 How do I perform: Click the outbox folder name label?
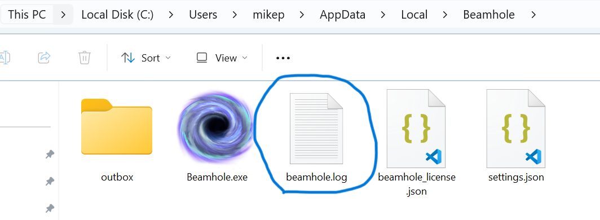[117, 178]
